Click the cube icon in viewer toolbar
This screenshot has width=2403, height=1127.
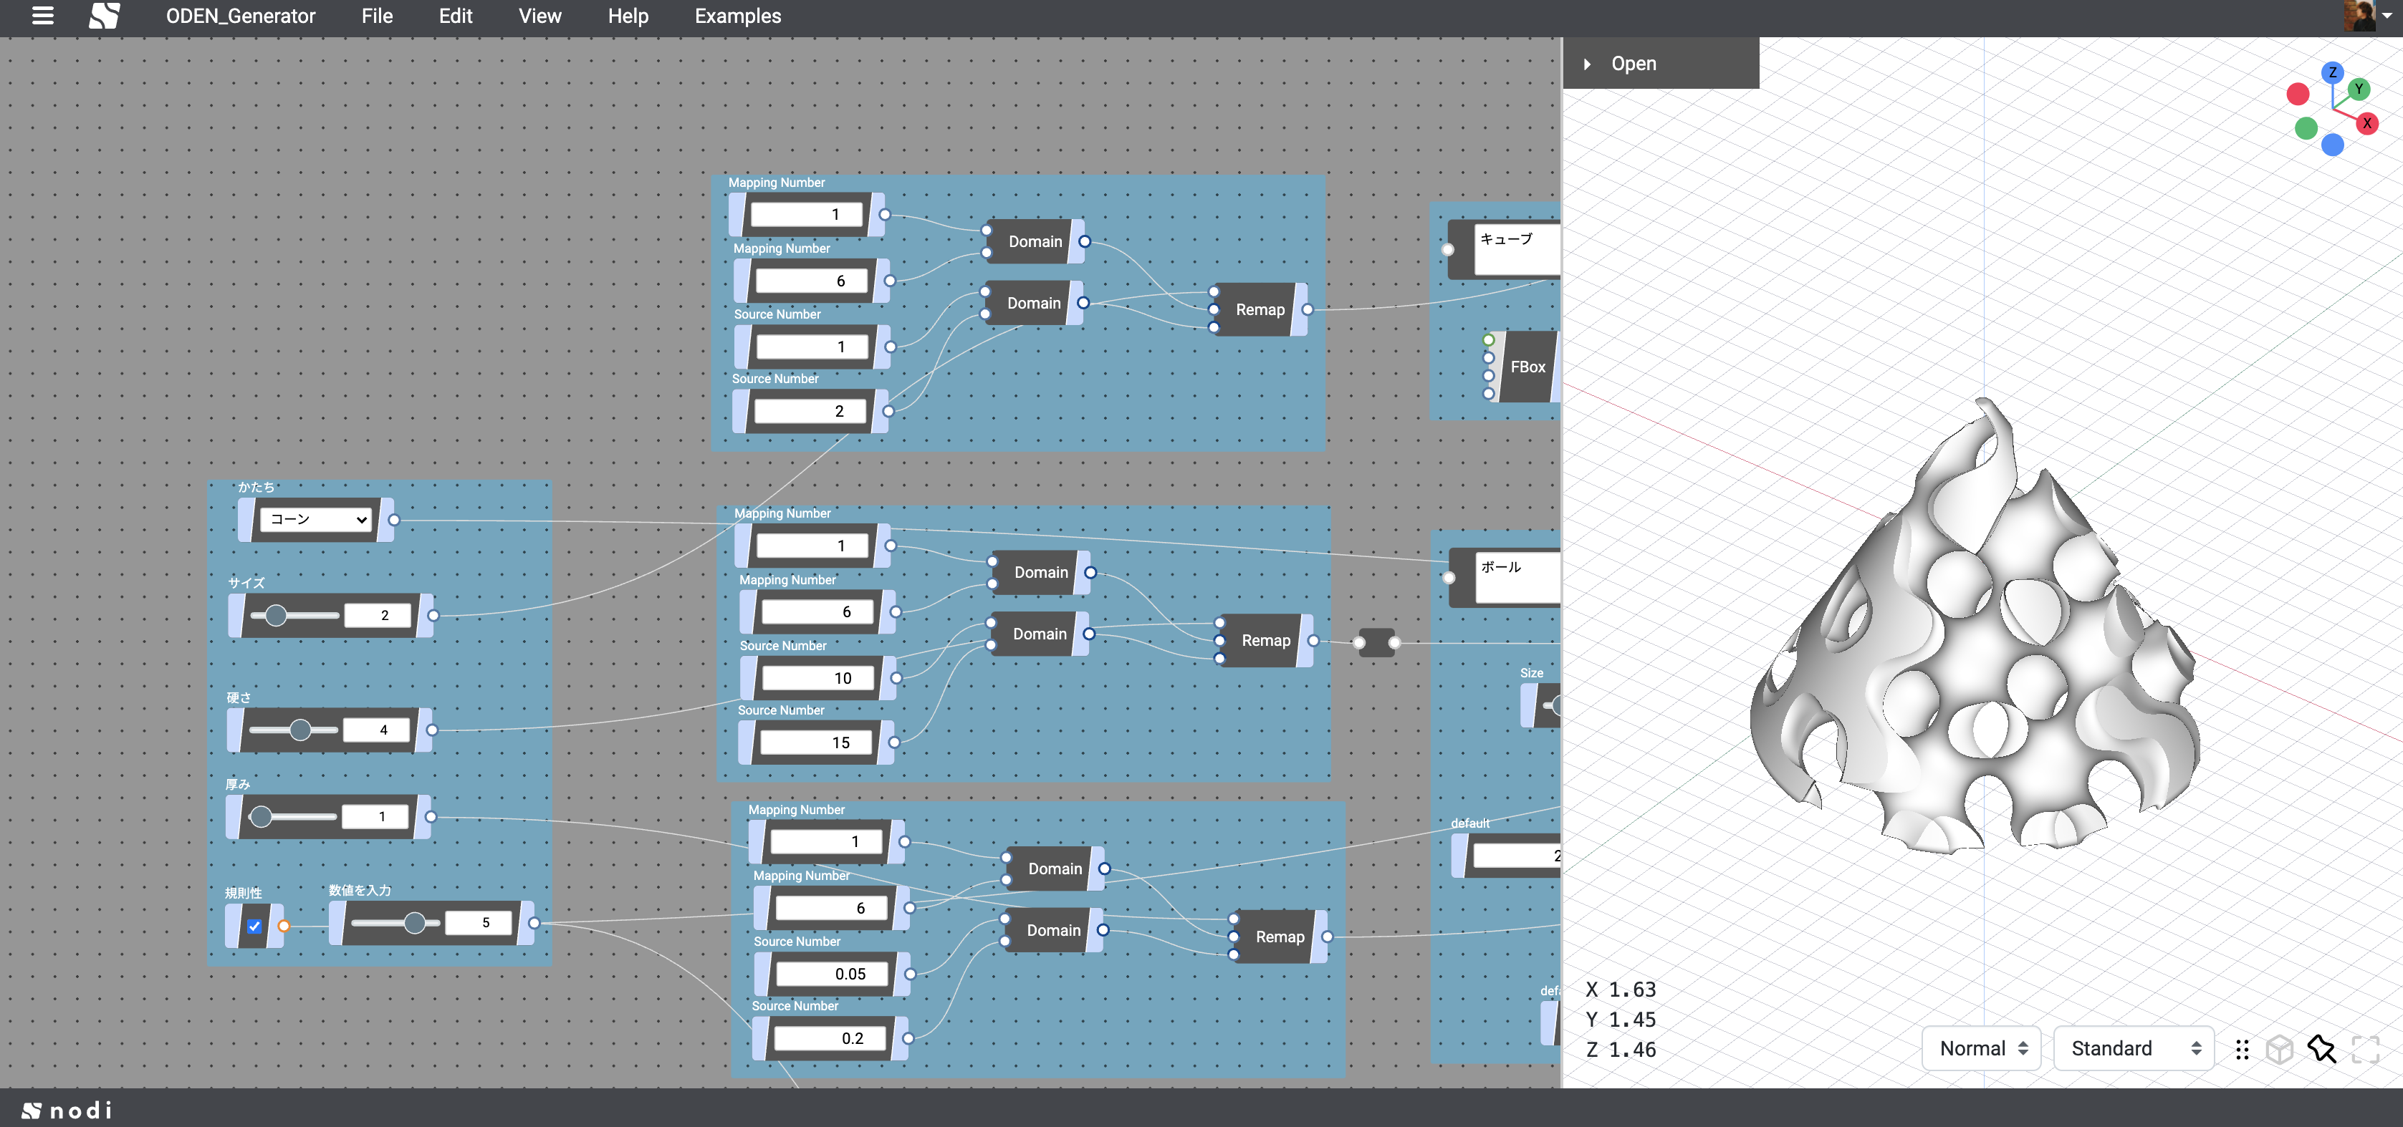pos(2279,1049)
